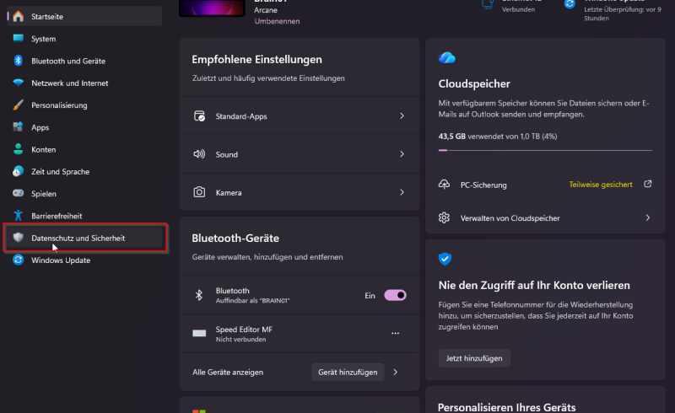The width and height of the screenshot is (675, 413).
Task: Click the Zeit und Sprache clock icon
Action: pos(18,171)
